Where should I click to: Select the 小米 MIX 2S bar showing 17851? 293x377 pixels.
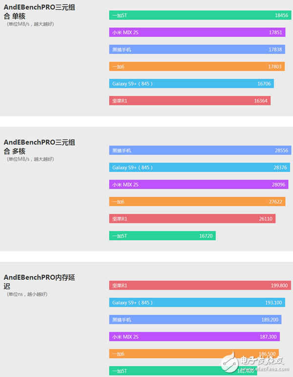pos(197,32)
